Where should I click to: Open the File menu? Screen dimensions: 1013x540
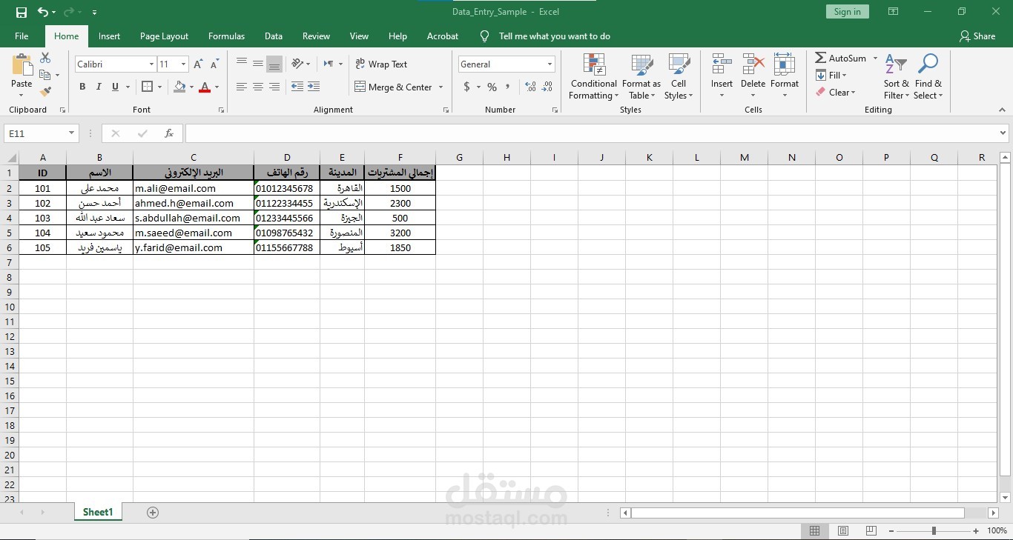(22, 36)
